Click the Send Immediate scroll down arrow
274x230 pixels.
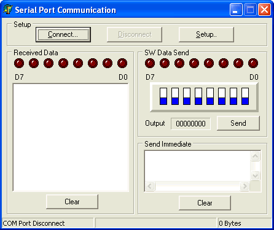(x=256, y=175)
